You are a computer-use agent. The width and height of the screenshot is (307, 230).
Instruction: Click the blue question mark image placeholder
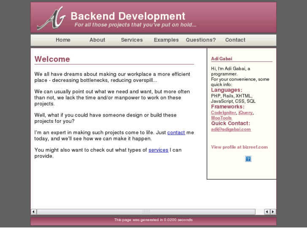[248, 159]
